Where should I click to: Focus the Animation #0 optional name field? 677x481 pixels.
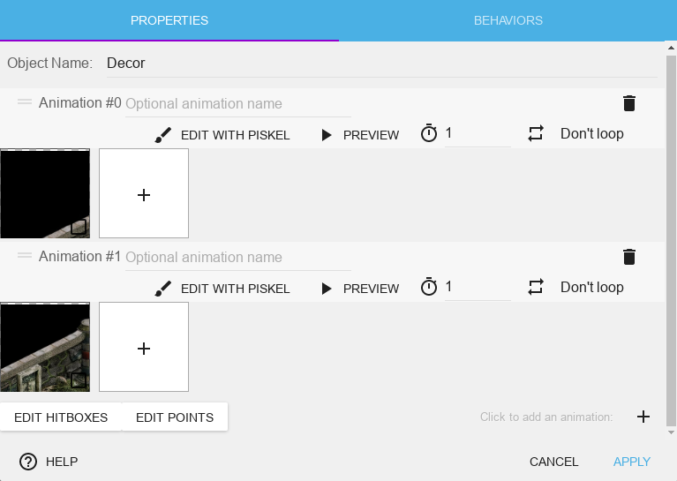coord(237,104)
